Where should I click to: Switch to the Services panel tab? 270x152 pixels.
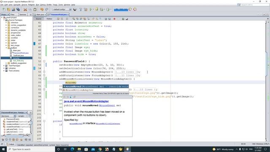[x=23, y=15]
